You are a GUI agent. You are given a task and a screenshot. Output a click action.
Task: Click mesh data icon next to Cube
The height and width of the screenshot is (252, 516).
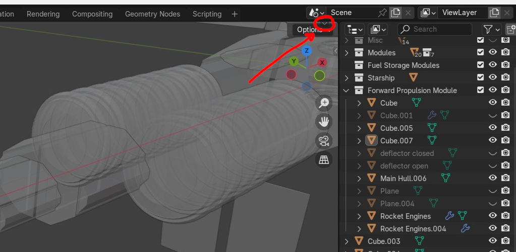coord(416,103)
